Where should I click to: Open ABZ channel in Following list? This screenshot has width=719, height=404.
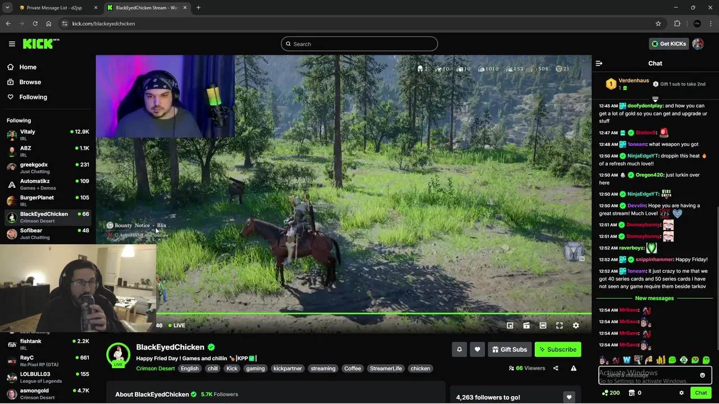coord(48,151)
